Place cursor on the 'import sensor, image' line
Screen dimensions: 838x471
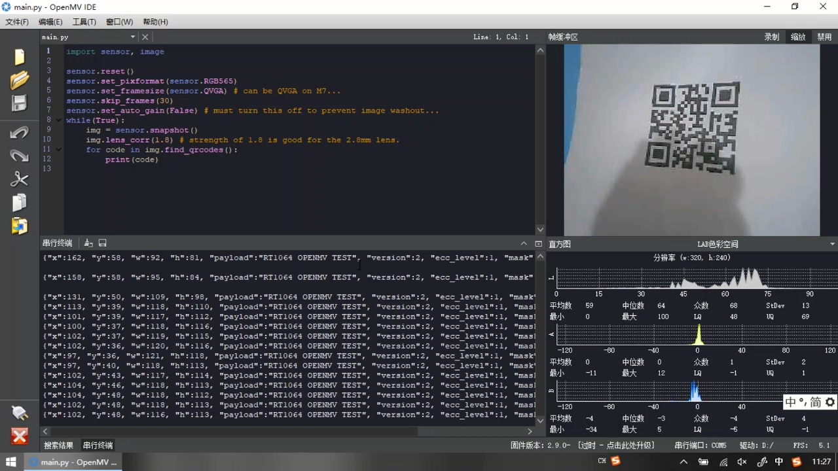[115, 52]
